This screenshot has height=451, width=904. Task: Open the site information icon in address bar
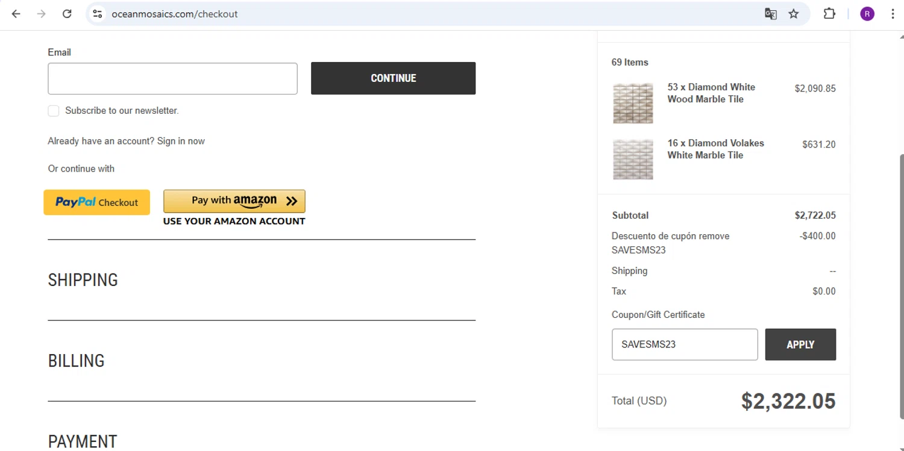(98, 14)
